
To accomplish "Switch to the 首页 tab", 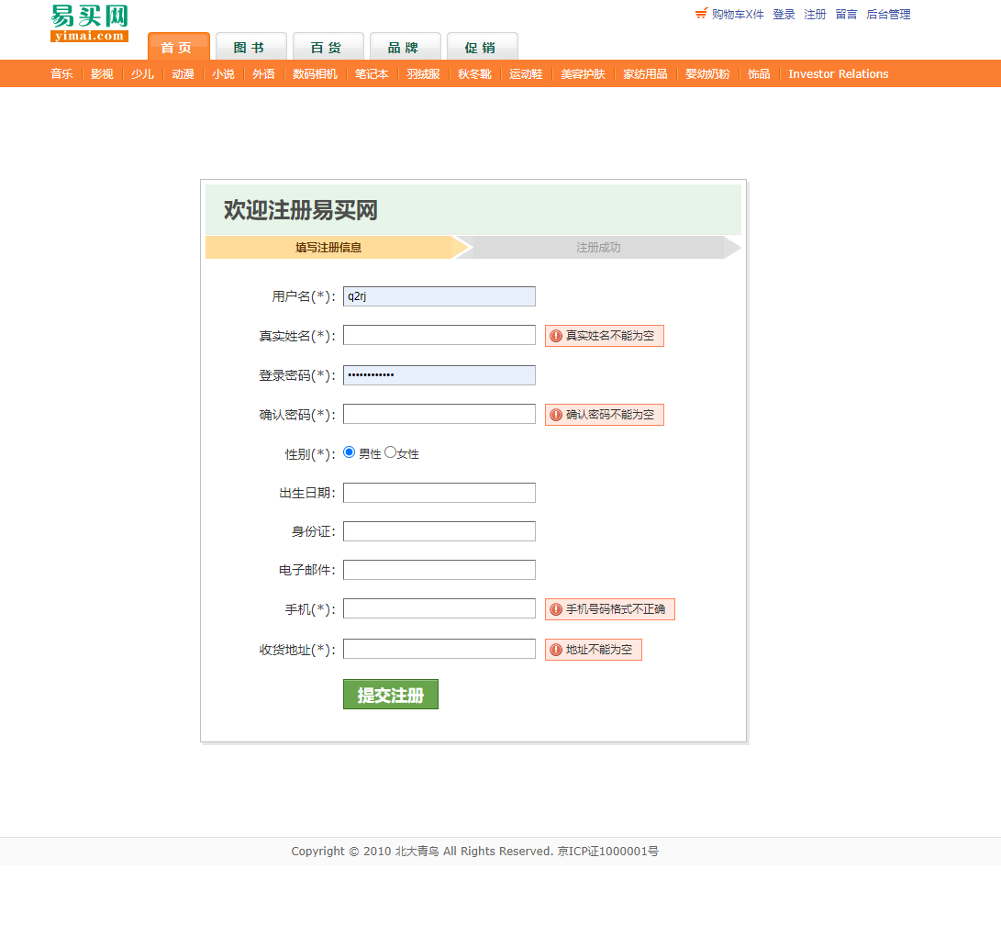I will pos(178,46).
